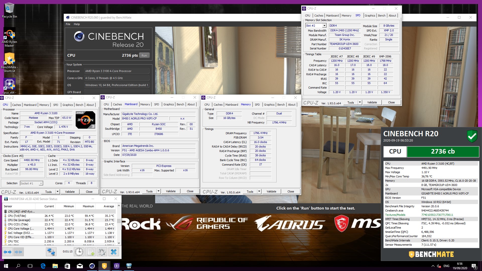Launch Microsoft Edge from taskbar

coord(43,266)
